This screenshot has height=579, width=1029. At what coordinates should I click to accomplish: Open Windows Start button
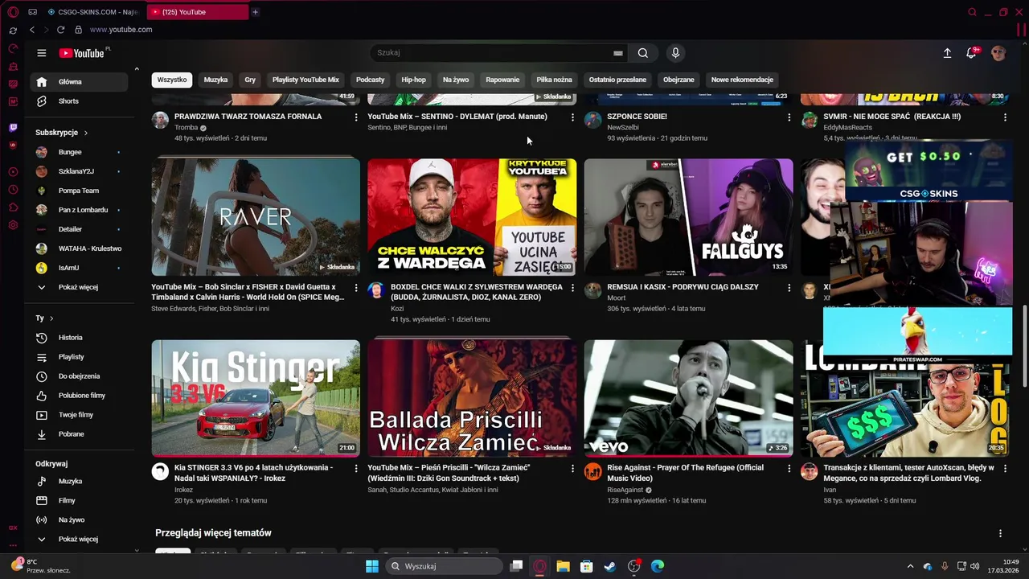372,566
